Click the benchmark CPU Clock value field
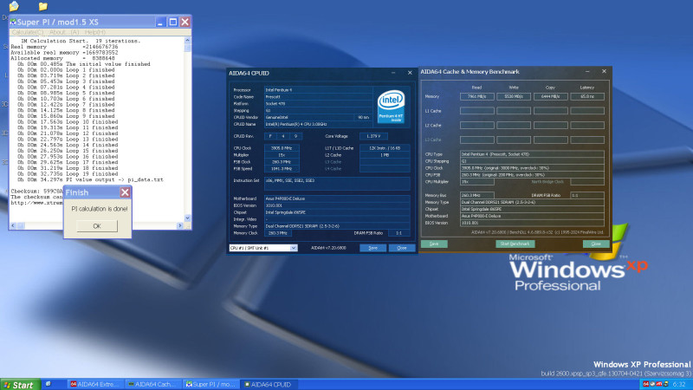693x390 pixels. pos(532,168)
